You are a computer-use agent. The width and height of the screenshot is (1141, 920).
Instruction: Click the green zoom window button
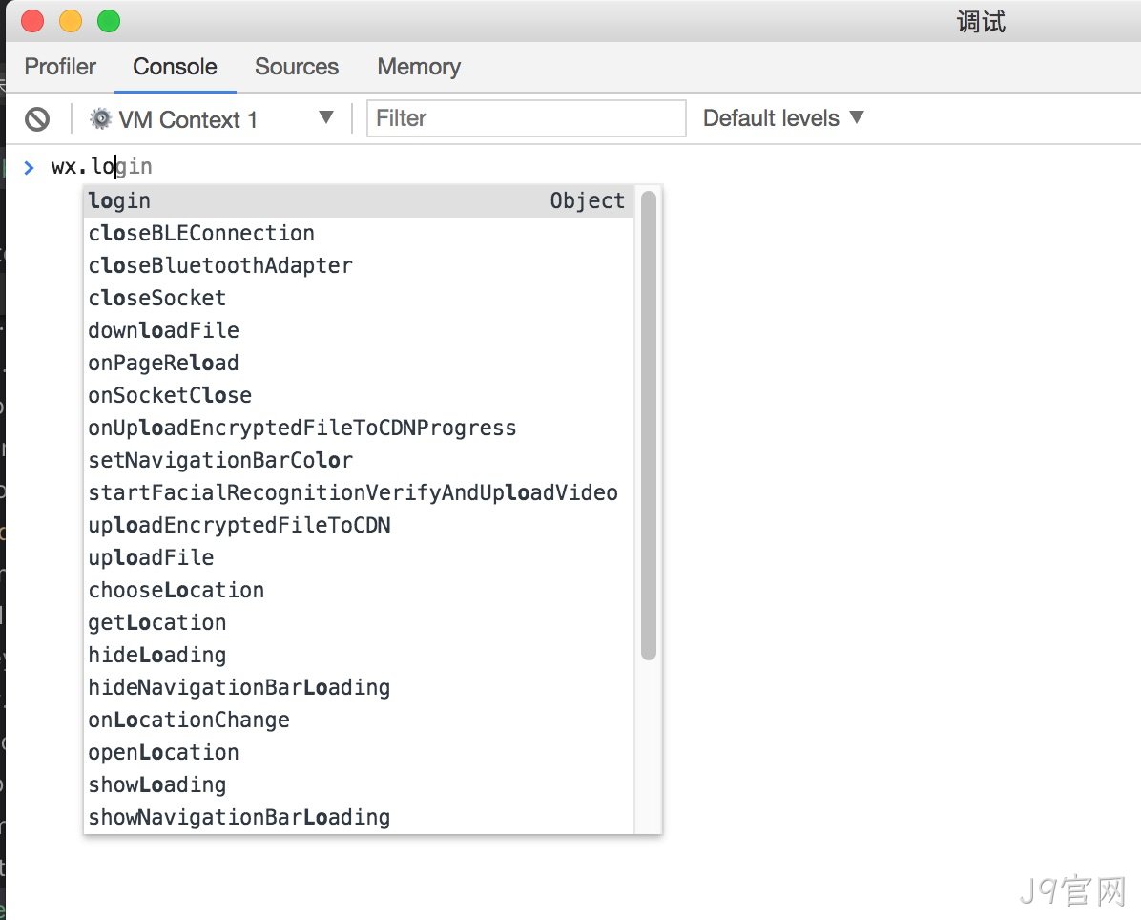[109, 21]
